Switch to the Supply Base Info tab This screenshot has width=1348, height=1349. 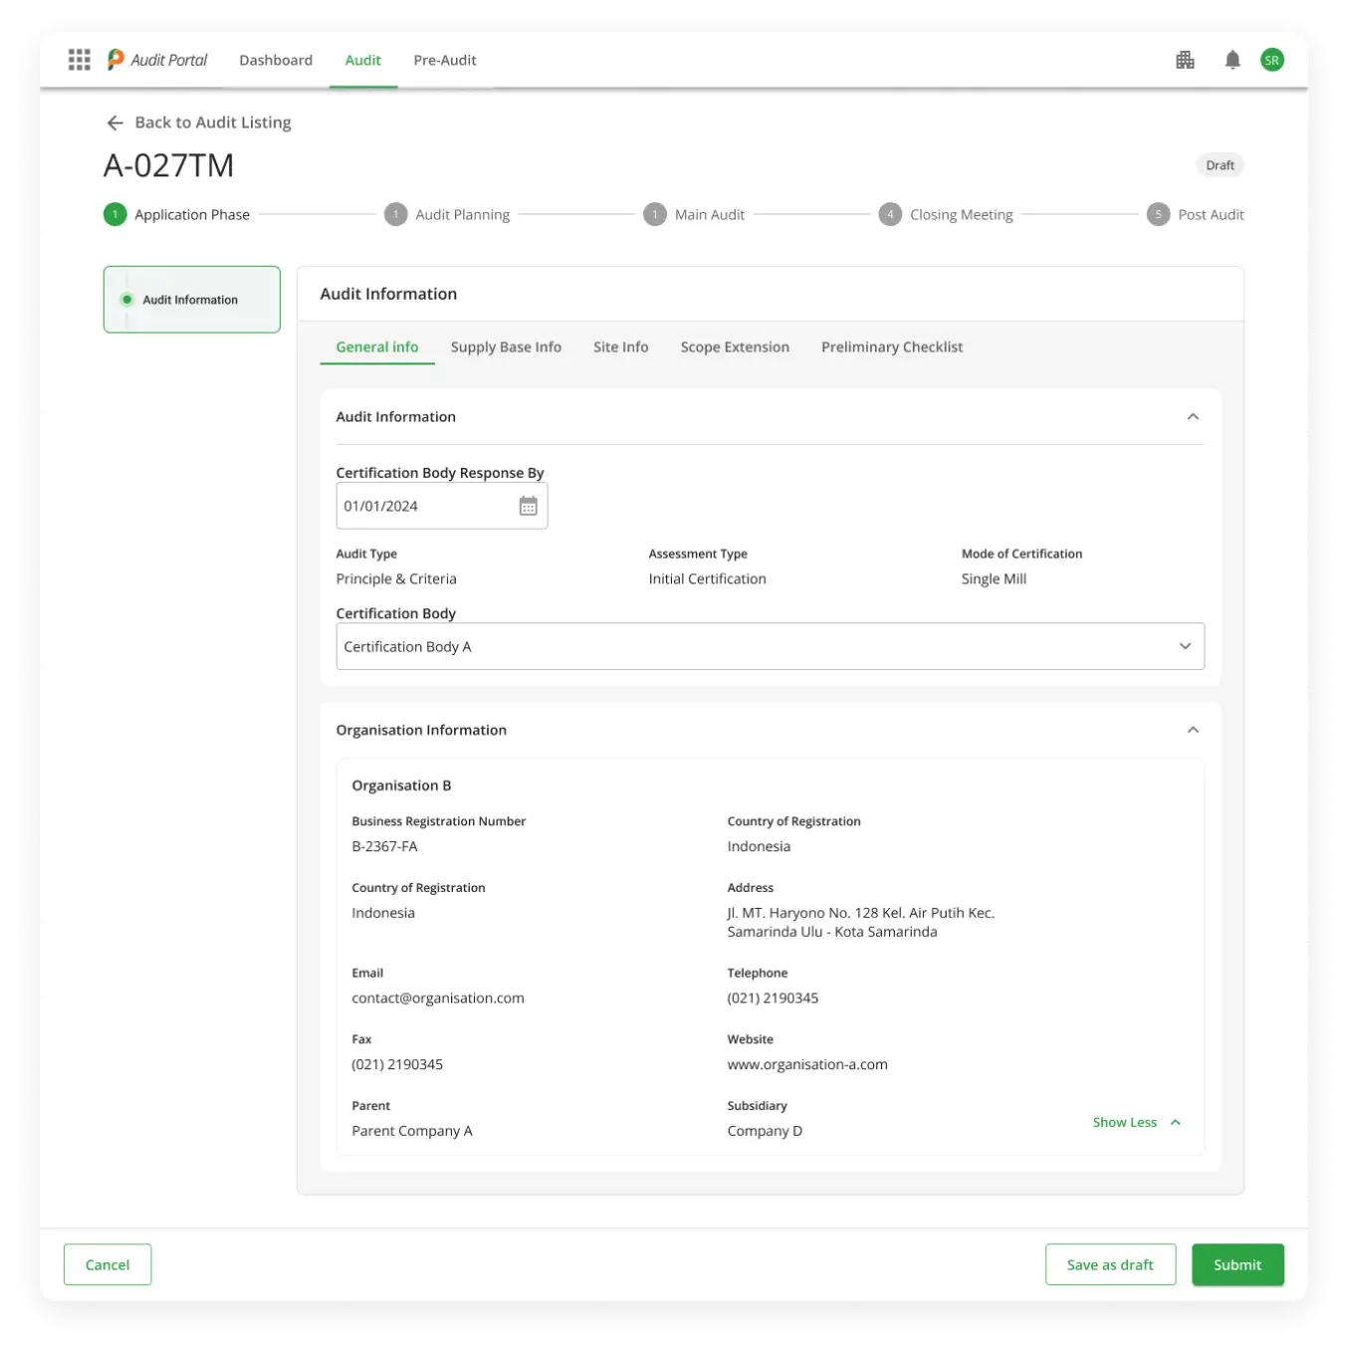(506, 347)
